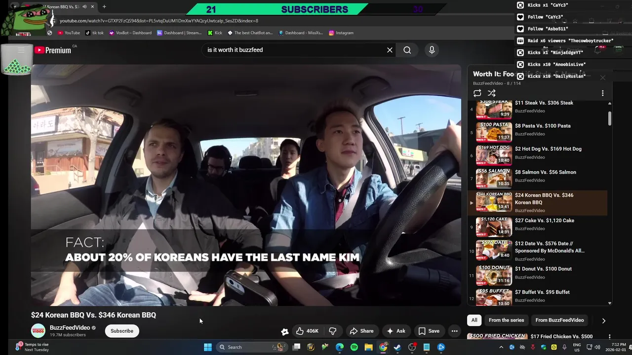
Task: Open VoxBot – Dashboard bookmark
Action: coord(130,33)
